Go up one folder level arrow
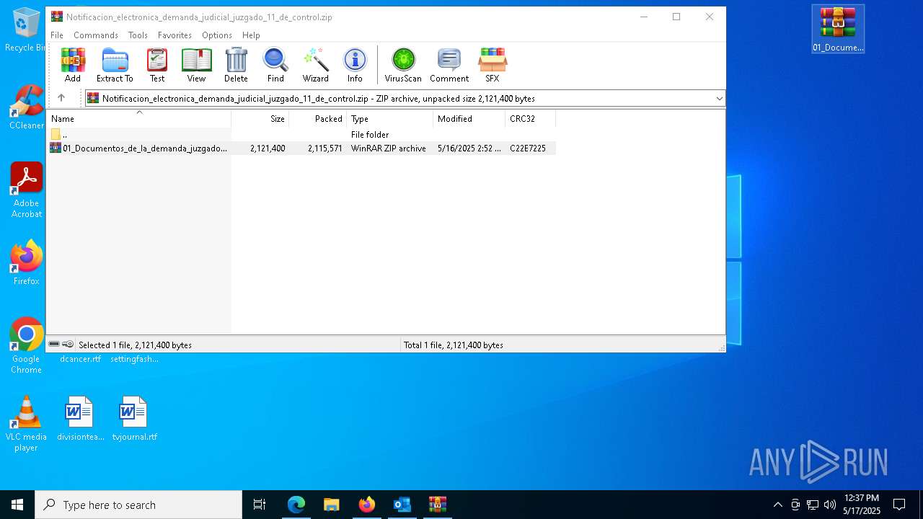The width and height of the screenshot is (923, 519). (61, 98)
